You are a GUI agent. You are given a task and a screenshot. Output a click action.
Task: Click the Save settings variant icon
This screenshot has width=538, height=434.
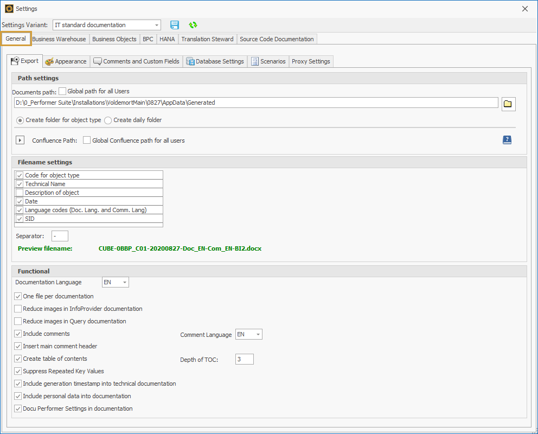click(174, 25)
